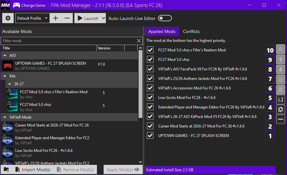Screen dimensions: 287x175
Task: Open the Default Profile dropdown
Action: click(32, 18)
